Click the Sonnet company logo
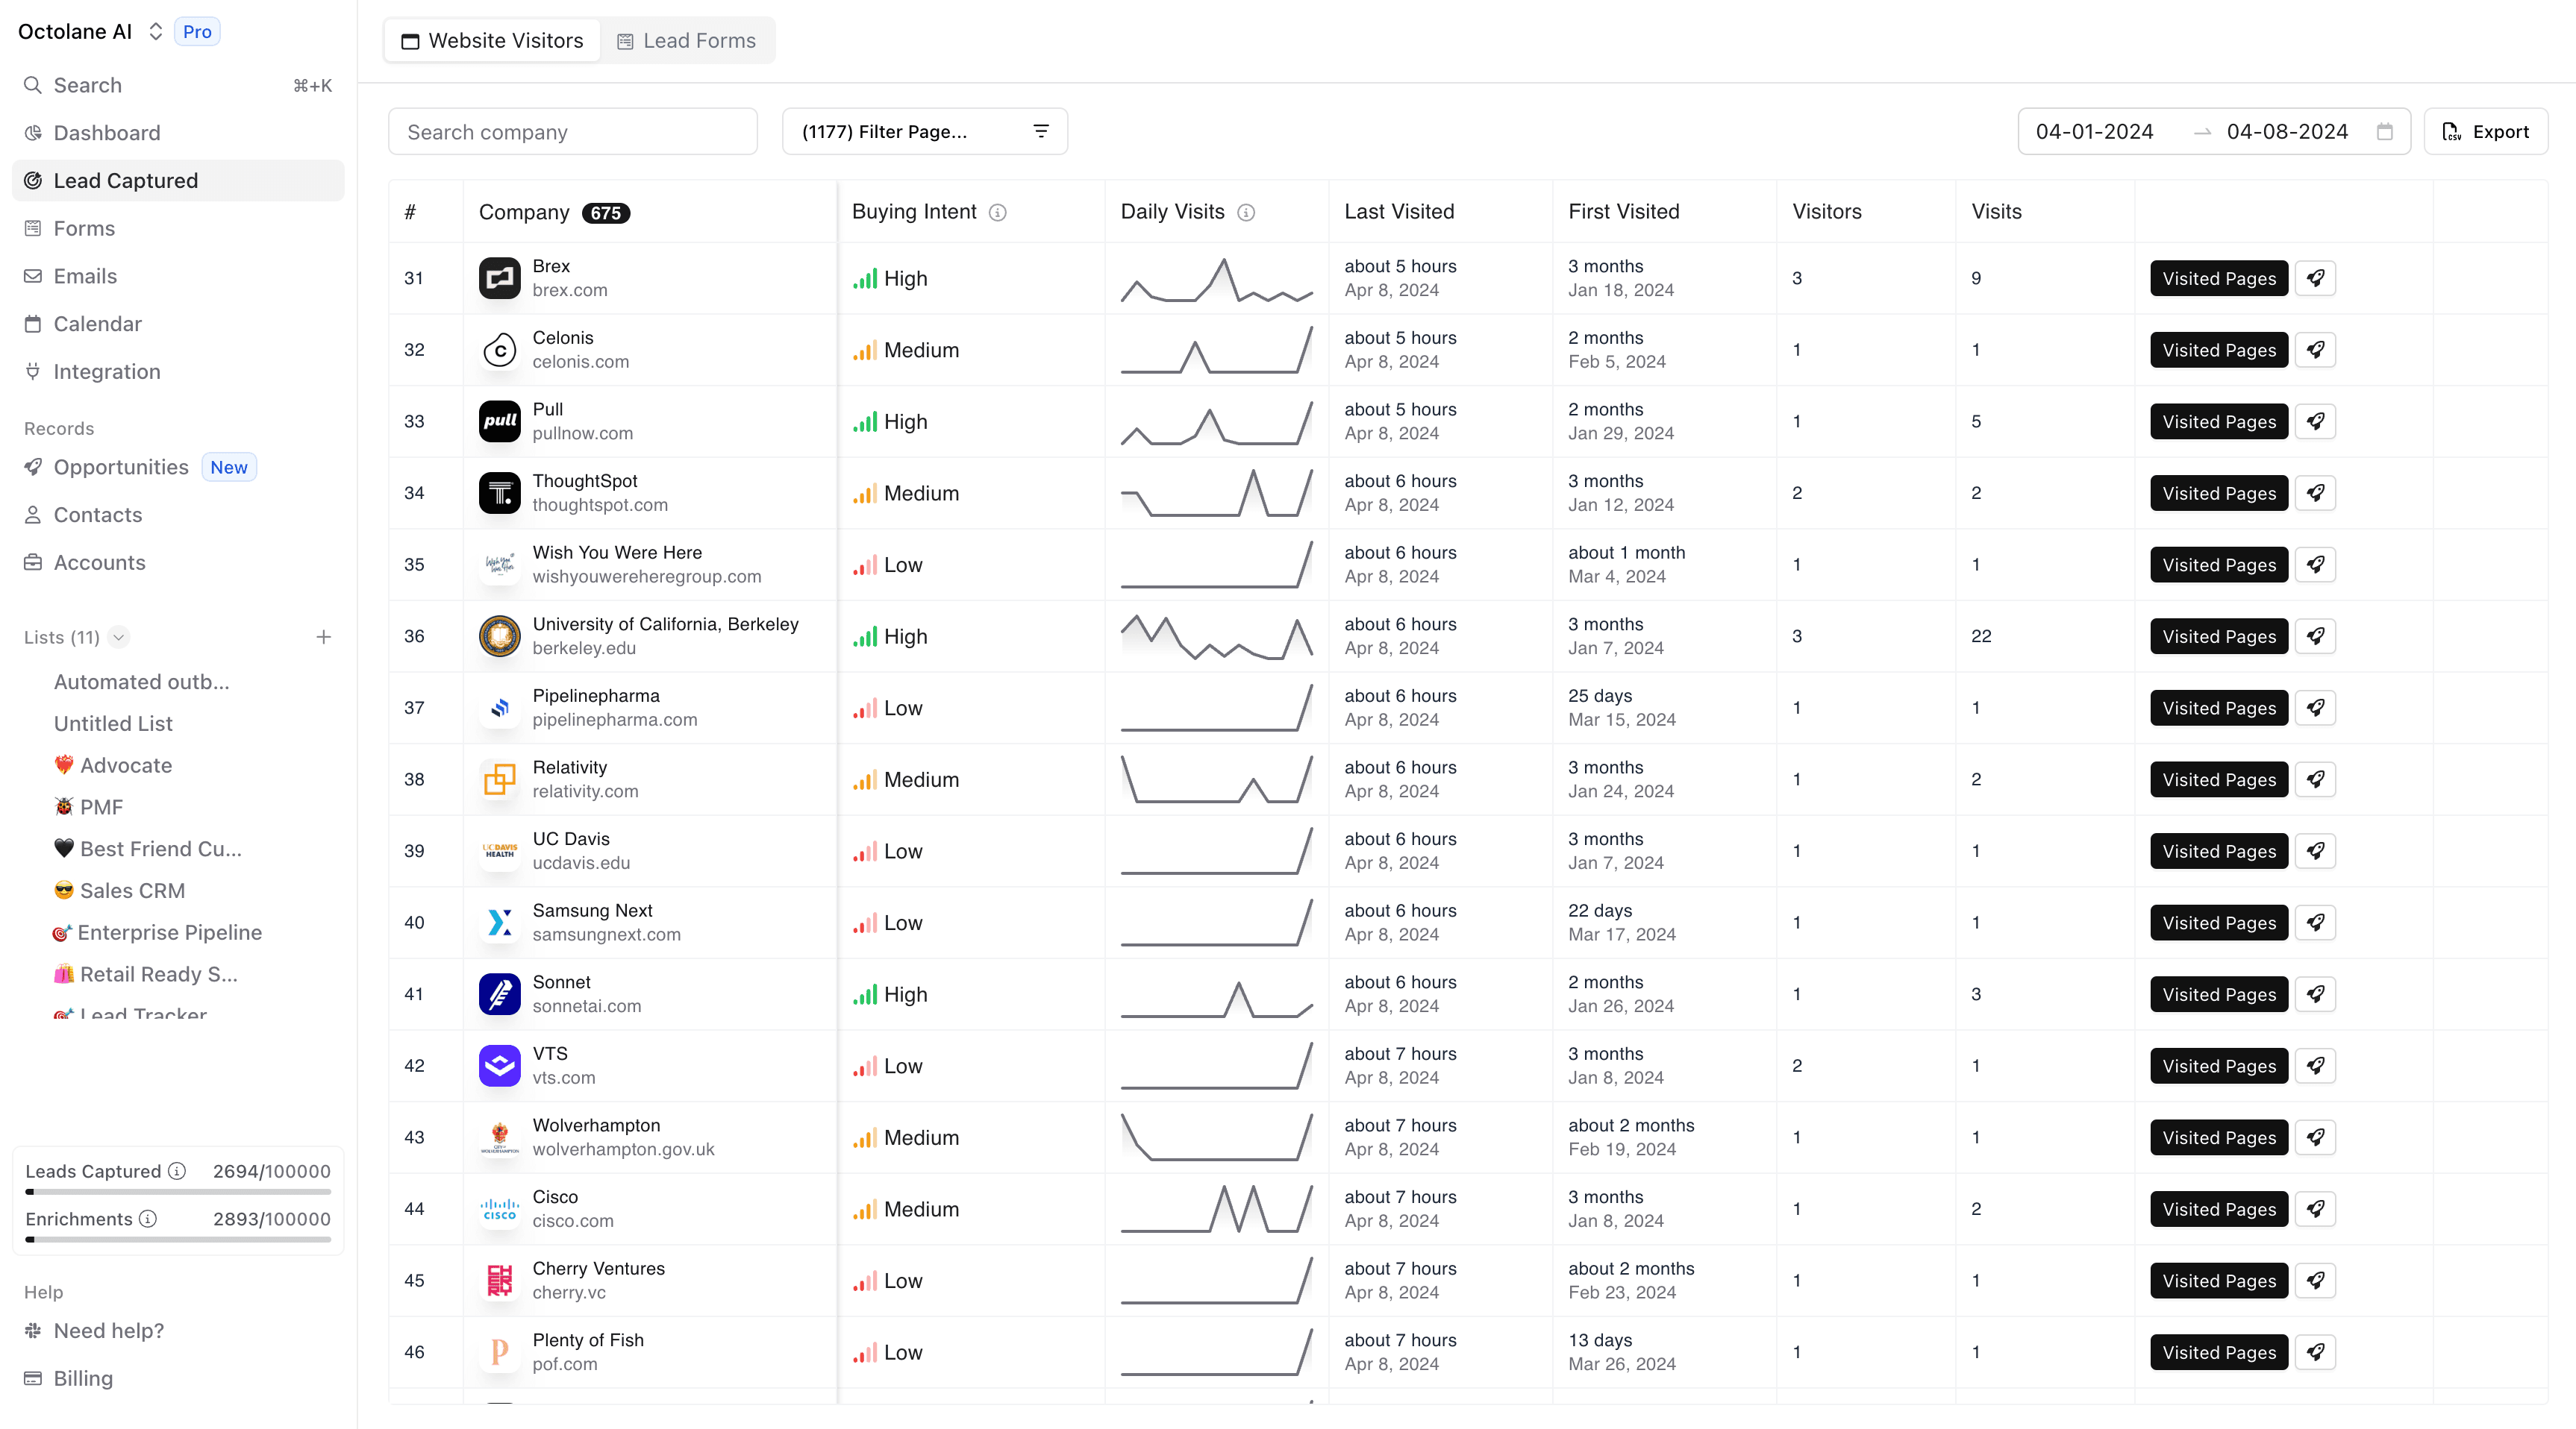This screenshot has width=2576, height=1429. click(x=499, y=994)
